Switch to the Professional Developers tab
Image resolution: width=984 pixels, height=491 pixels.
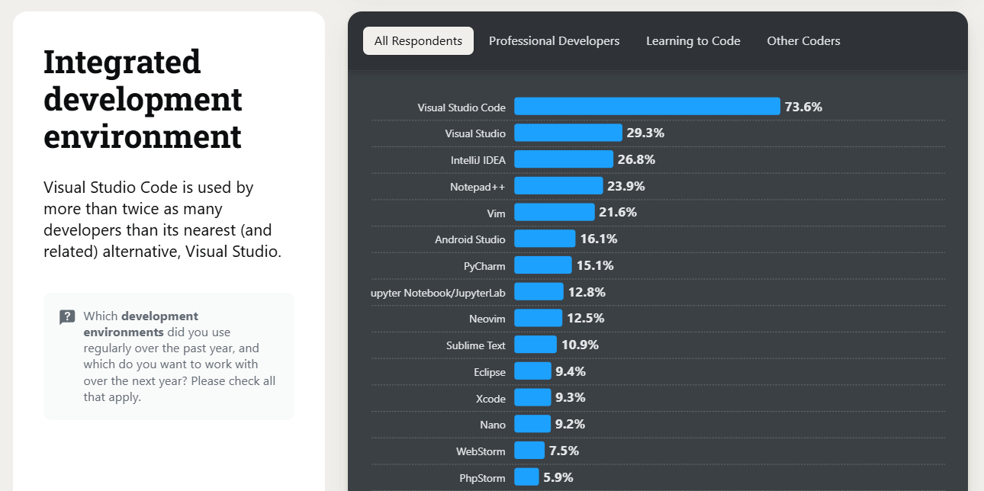[x=555, y=40]
